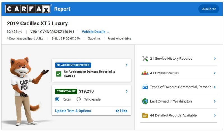Open Update Trim & Options link

[73, 111]
